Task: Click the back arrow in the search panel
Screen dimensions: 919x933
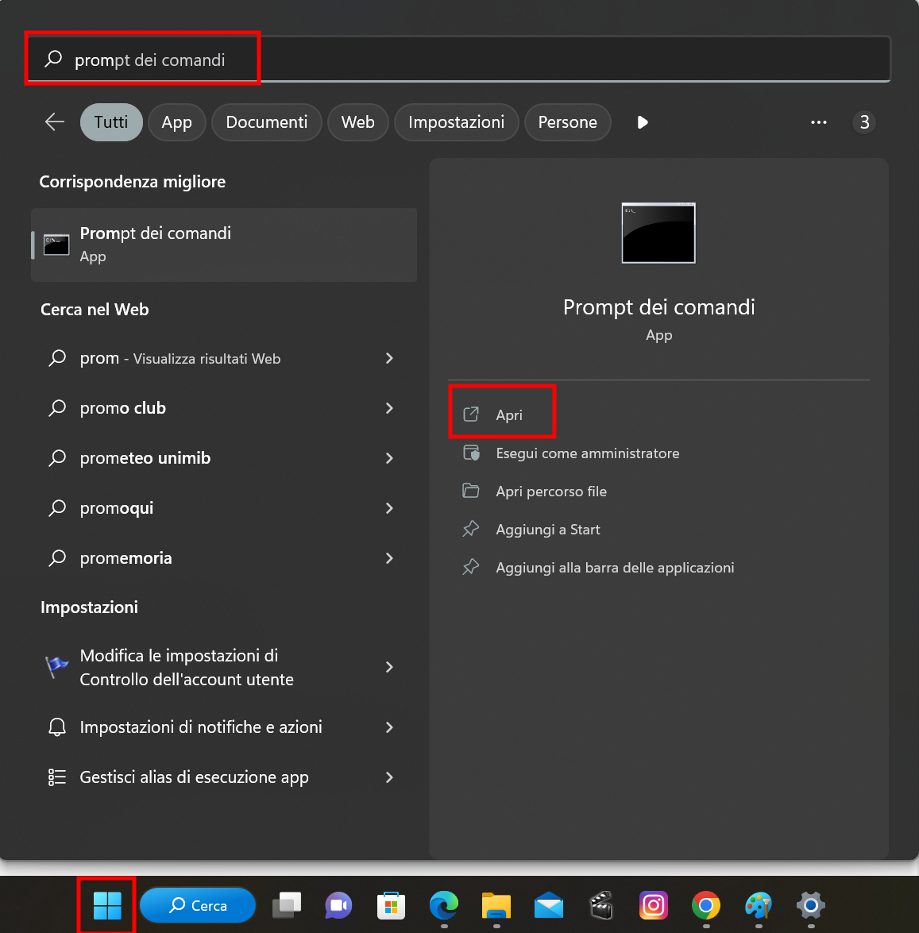Action: tap(55, 122)
